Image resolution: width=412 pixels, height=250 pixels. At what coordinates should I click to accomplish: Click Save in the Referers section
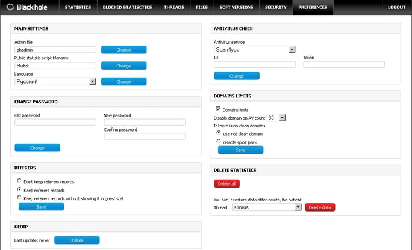[x=41, y=206]
